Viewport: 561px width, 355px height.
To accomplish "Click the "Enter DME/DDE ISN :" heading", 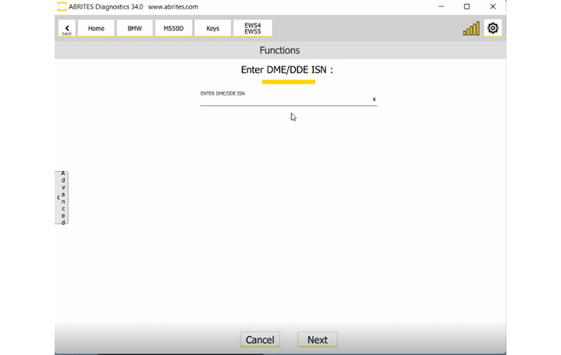I will coord(287,70).
